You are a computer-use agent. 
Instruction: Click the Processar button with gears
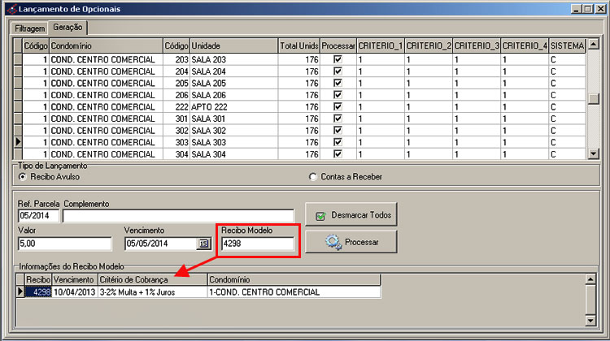coord(350,242)
